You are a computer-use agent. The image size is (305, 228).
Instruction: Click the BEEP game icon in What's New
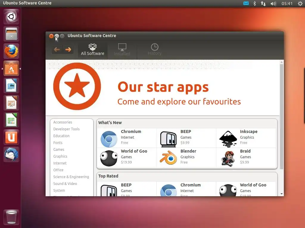[x=168, y=139]
